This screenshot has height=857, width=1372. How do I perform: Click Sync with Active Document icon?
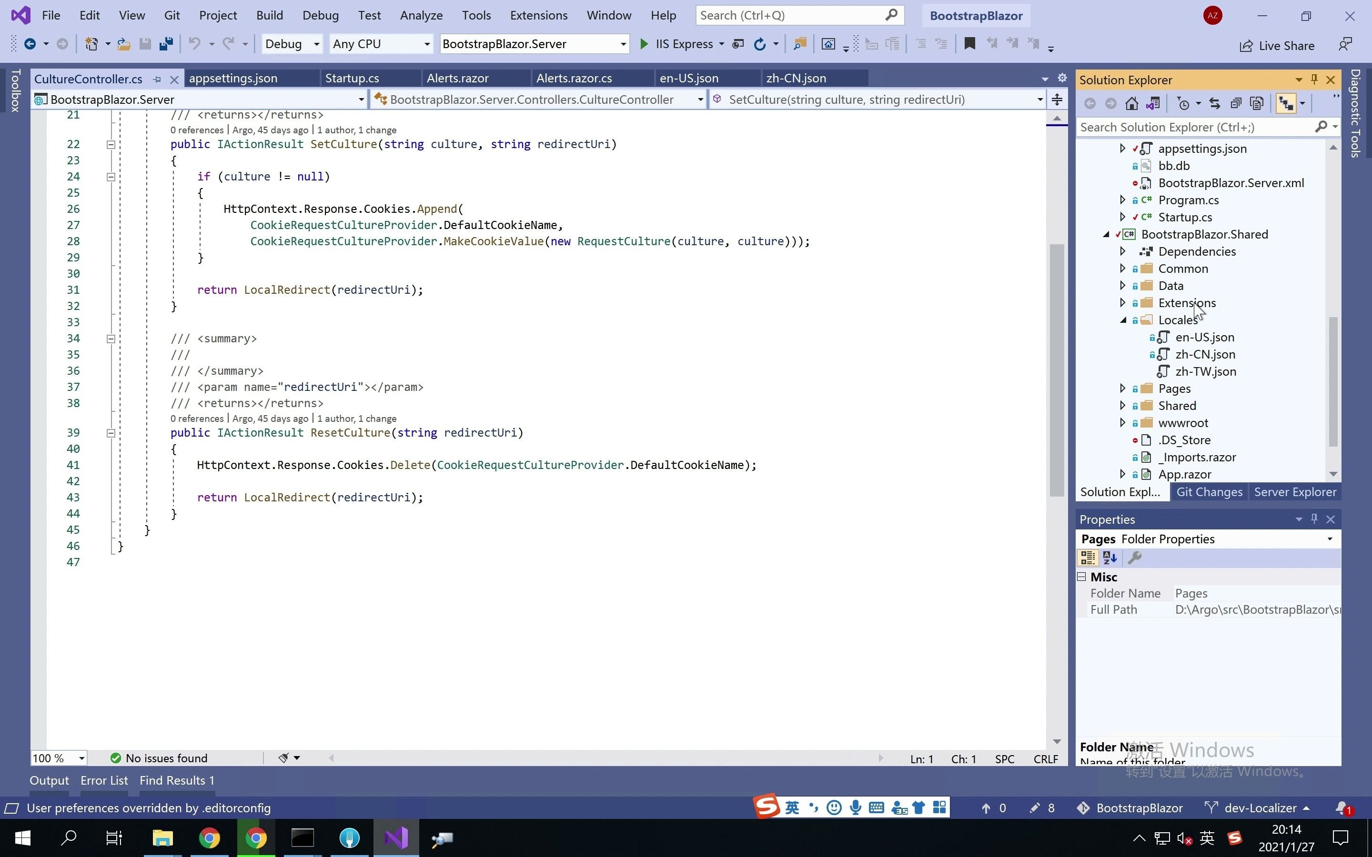click(1214, 103)
